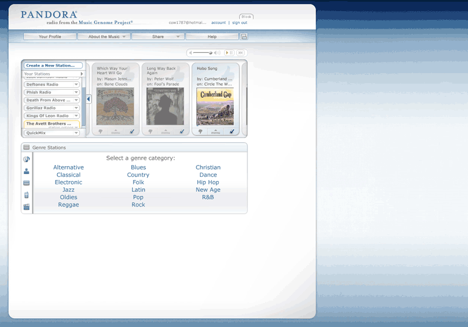
Task: Choose the Classical genre
Action: (68, 175)
